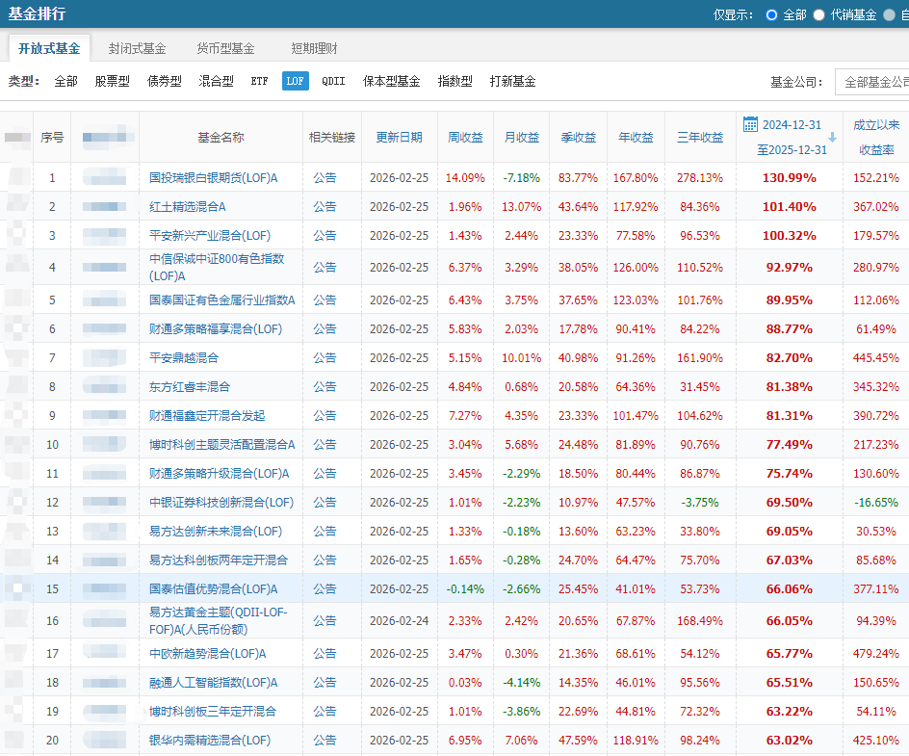Viewport: 909px width, 756px height.
Task: Open the calendar date picker icon
Action: pos(749,123)
